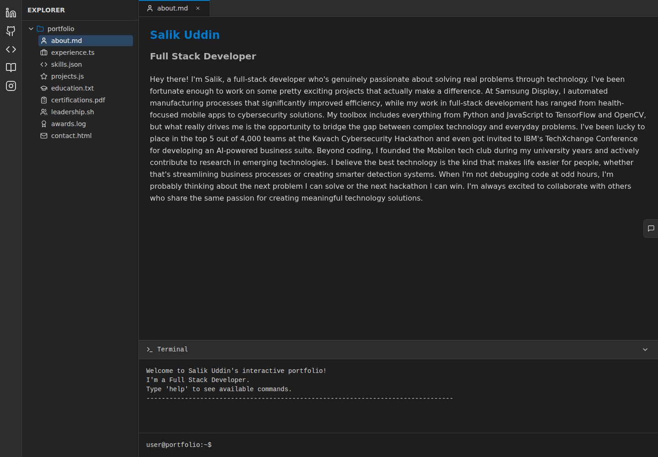
Task: Click the graduation cap icon beside education.txt
Action: click(44, 88)
